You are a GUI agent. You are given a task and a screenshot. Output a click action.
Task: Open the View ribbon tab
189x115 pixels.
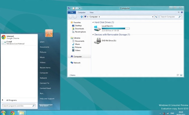(92, 12)
